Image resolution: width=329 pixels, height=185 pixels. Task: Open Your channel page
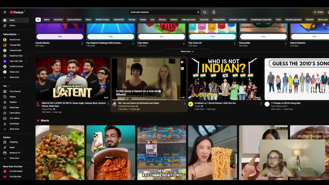[15, 91]
